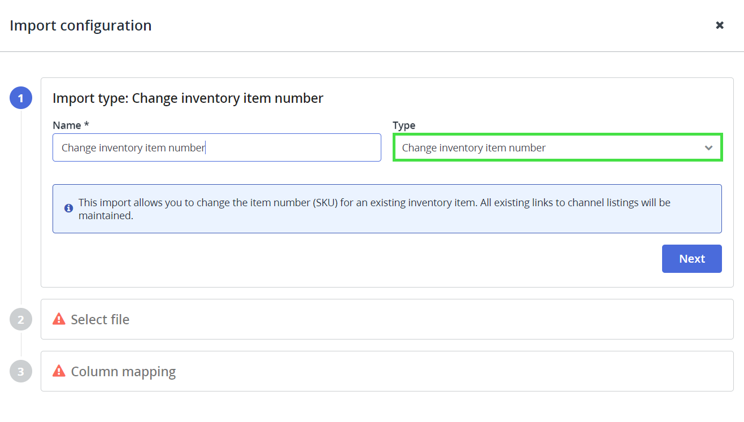Viewport: 744px width, 422px height.
Task: Click warning triangle beside Column mapping
Action: (59, 371)
